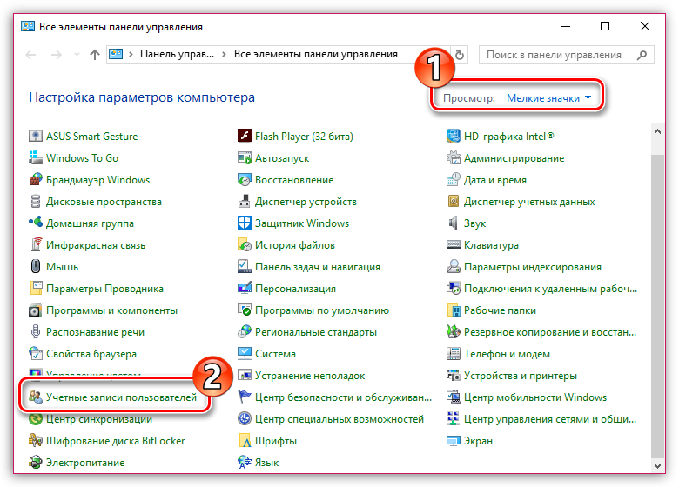Focus the Поиск в панели управления field
The height and width of the screenshot is (487, 679).
567,55
